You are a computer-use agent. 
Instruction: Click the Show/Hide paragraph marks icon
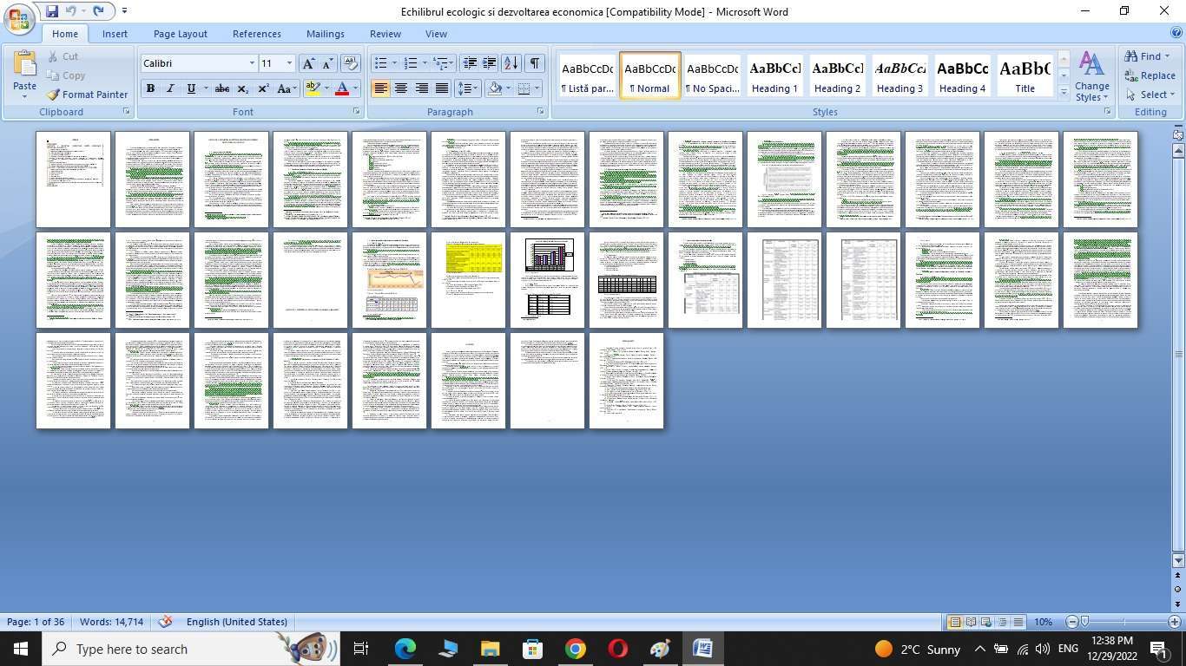tap(535, 63)
